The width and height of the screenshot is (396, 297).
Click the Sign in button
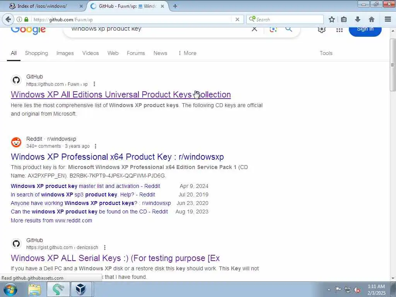coord(365,30)
